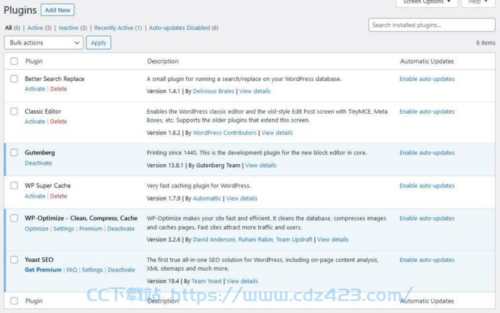
Task: View details for Yoast SEO
Action: coord(242,281)
